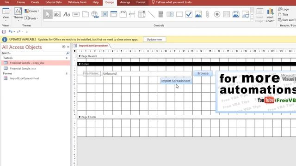This screenshot has height=166, width=296.
Task: Select the Navigation Control
Action: click(x=114, y=14)
